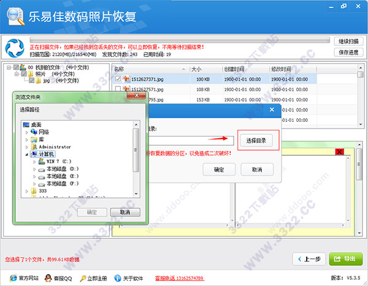Click the 选择目录 button
368x286 pixels.
256,140
